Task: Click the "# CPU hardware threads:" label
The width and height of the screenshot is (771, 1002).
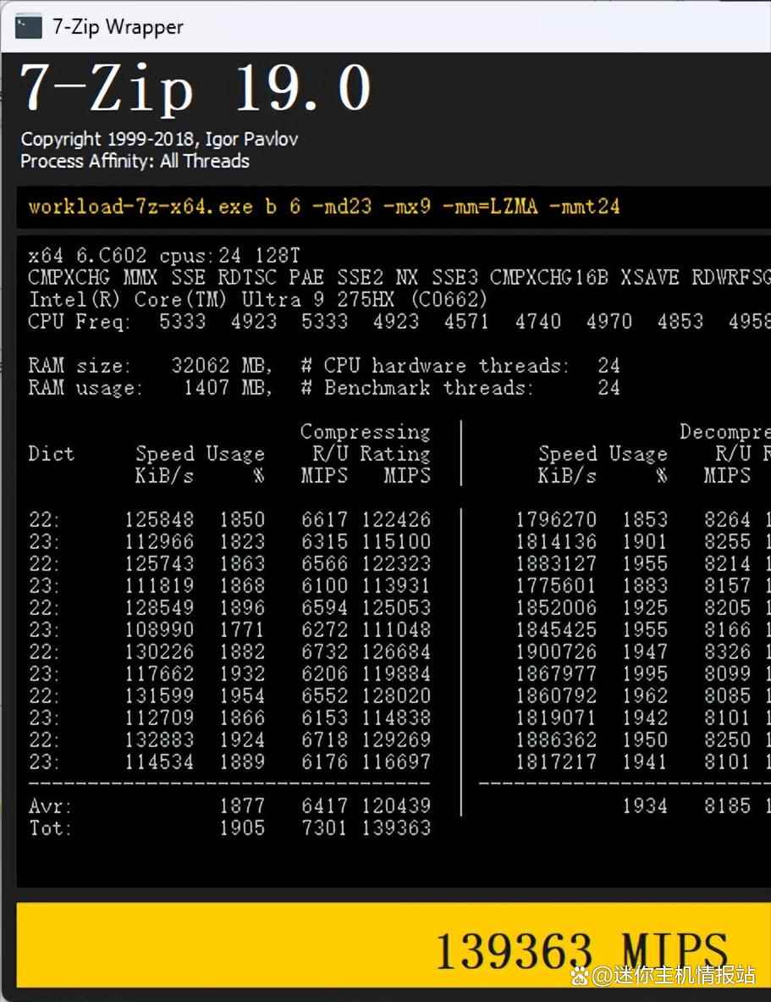Action: tap(433, 366)
